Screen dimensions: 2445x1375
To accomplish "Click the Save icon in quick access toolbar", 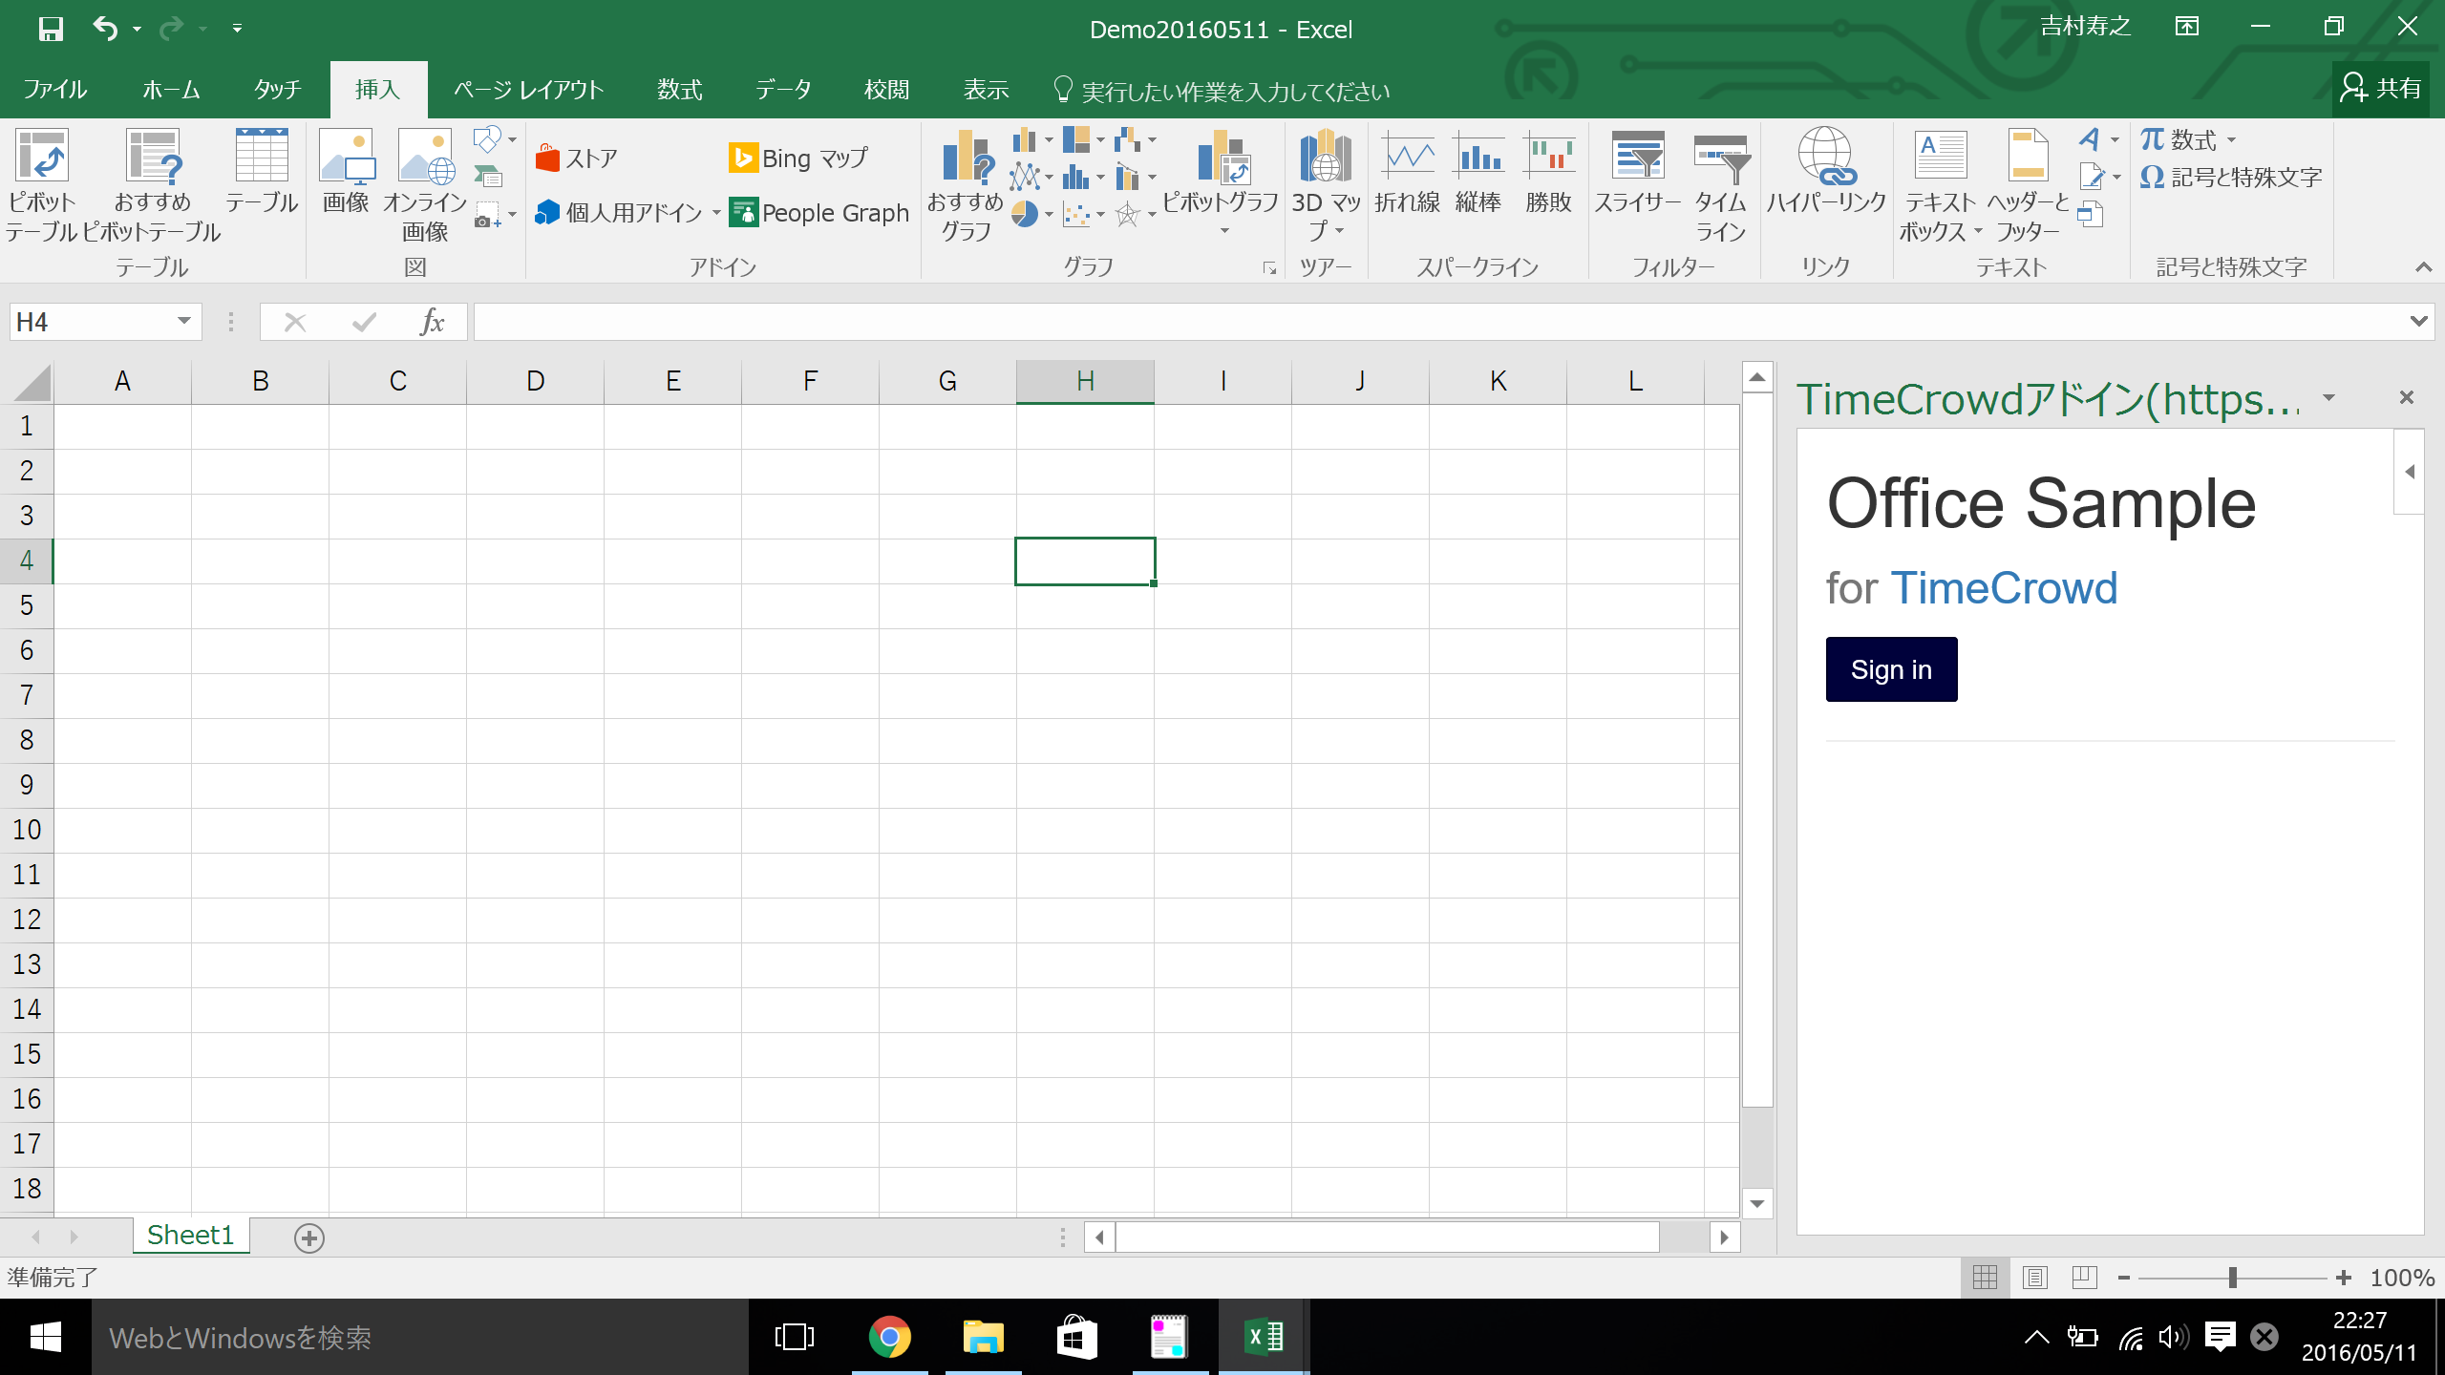I will point(51,29).
